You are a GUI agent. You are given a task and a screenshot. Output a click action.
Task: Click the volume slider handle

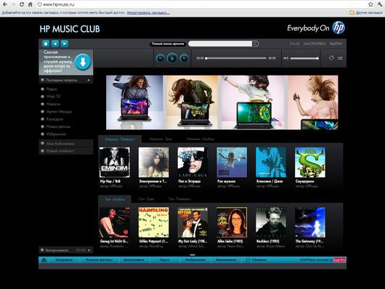(x=317, y=58)
